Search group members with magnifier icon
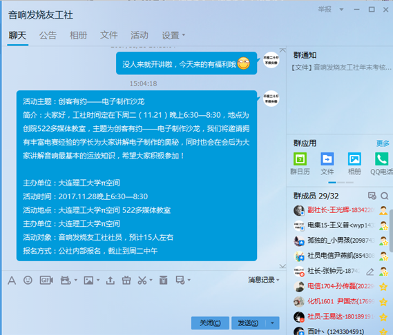 point(384,196)
